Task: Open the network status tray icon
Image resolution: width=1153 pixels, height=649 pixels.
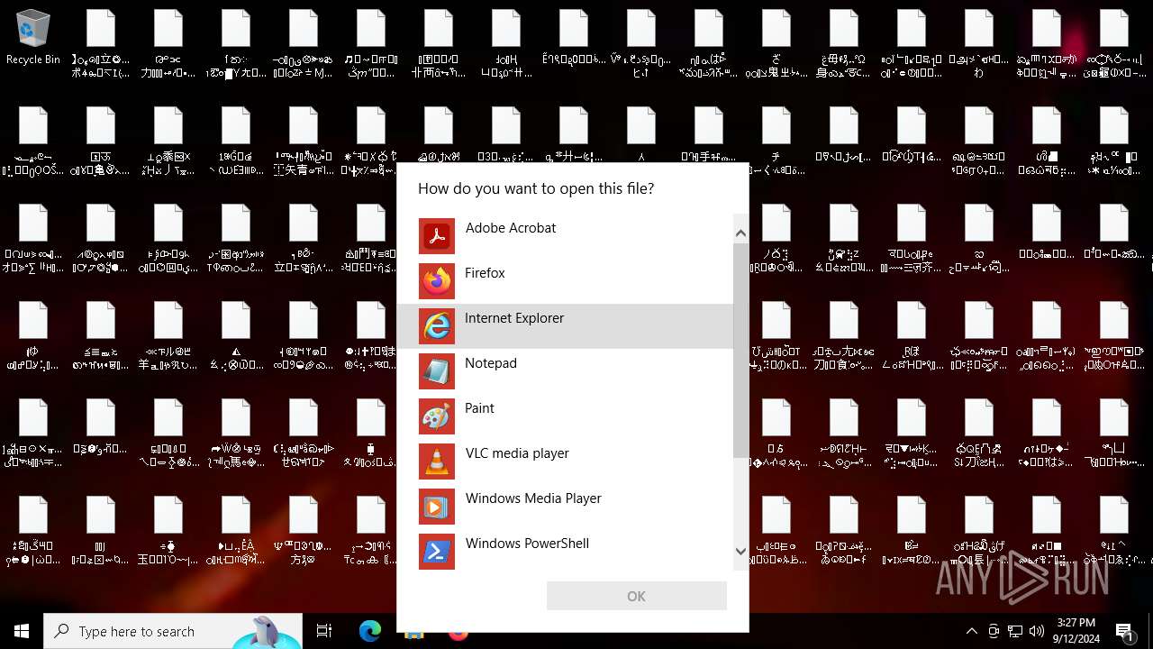Action: click(1015, 631)
